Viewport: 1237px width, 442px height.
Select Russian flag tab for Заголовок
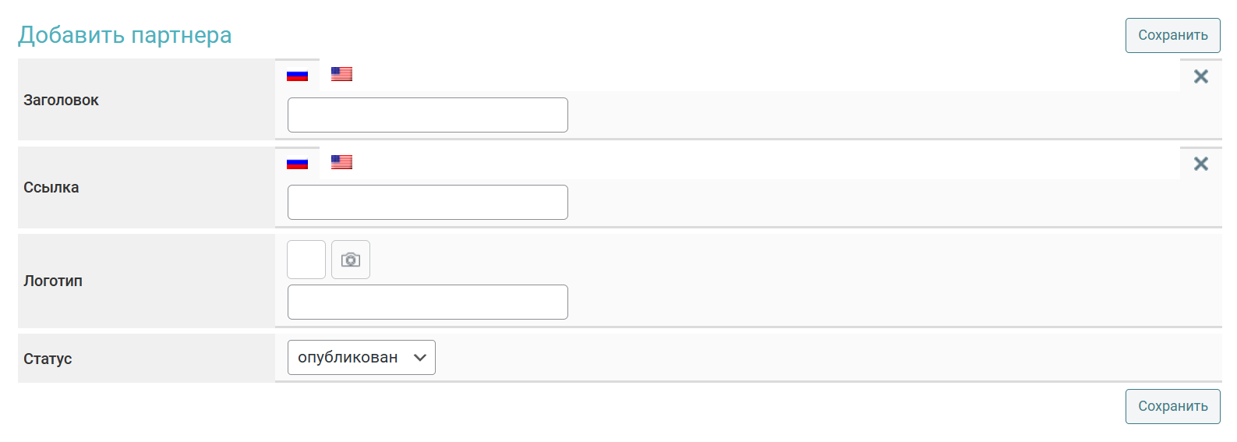pyautogui.click(x=297, y=75)
